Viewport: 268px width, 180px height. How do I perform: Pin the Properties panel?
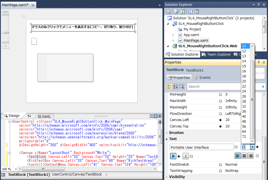coord(259,62)
